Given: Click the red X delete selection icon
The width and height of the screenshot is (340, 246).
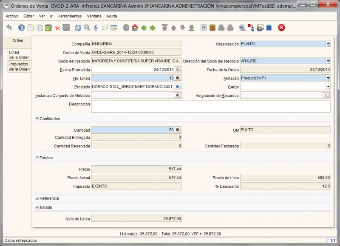Looking at the screenshot, I should [57, 28].
